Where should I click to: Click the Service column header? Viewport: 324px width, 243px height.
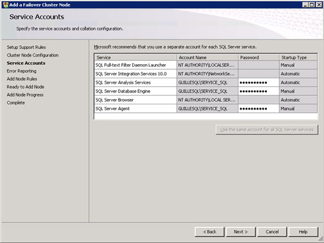click(135, 58)
